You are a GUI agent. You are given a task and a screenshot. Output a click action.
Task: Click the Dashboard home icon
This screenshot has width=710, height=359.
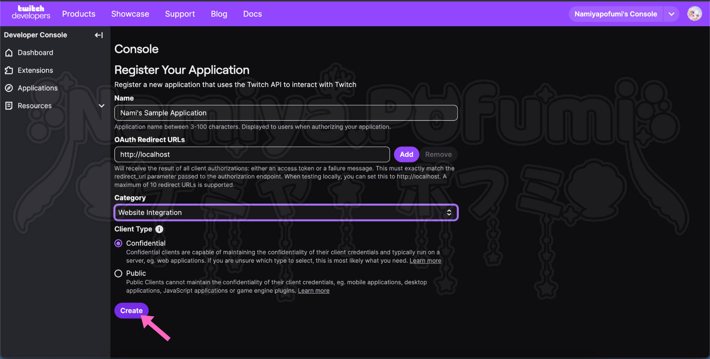pyautogui.click(x=9, y=53)
